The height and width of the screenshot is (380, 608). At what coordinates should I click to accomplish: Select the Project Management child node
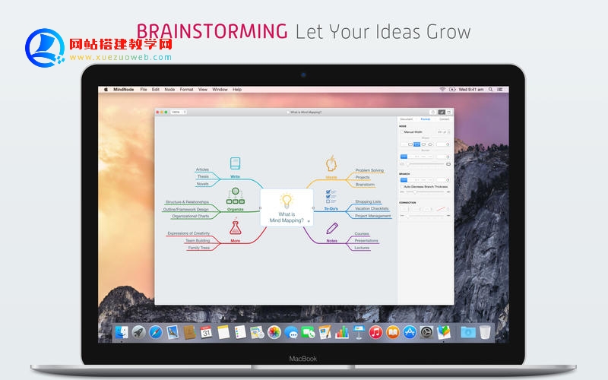(x=372, y=216)
